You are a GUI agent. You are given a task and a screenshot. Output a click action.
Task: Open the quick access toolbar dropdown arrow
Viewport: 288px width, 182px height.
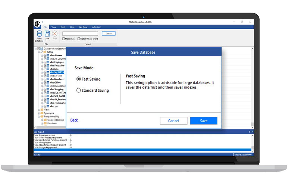pyautogui.click(x=43, y=22)
